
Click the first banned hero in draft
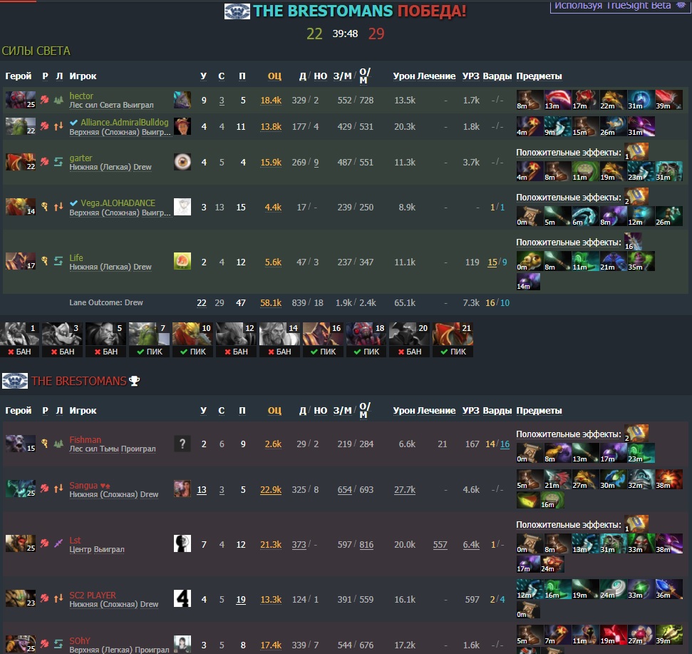tap(20, 339)
